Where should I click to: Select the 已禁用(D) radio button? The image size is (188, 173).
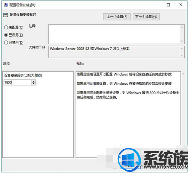pyautogui.click(x=6, y=42)
